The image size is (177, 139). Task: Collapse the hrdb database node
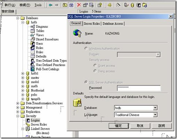(23, 22)
